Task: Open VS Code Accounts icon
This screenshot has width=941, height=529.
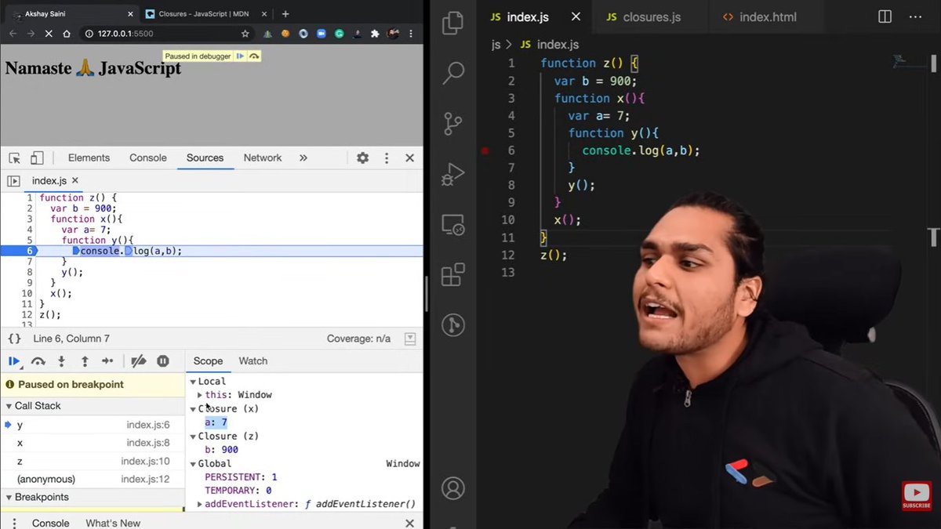Action: [452, 488]
